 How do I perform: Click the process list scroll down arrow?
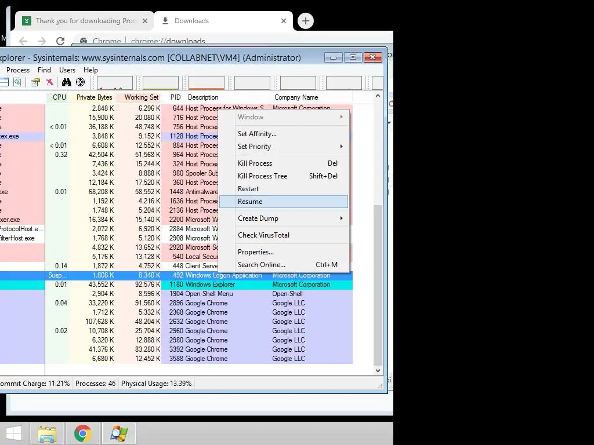tap(378, 370)
